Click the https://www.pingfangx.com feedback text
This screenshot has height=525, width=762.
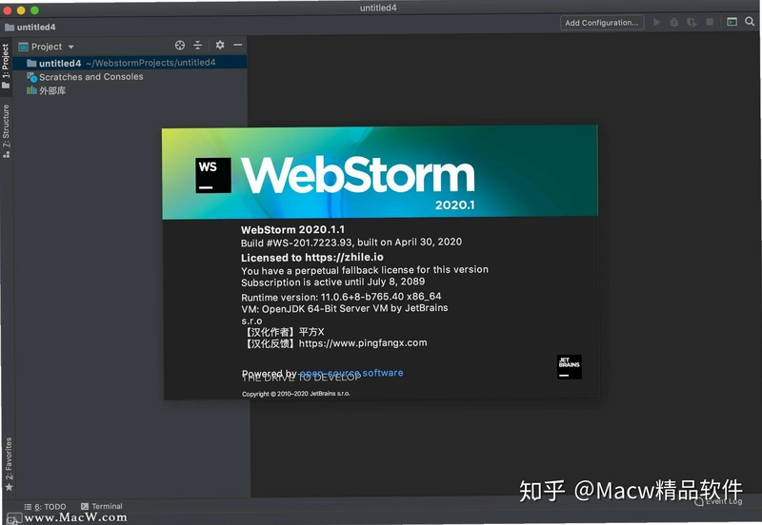(x=363, y=343)
